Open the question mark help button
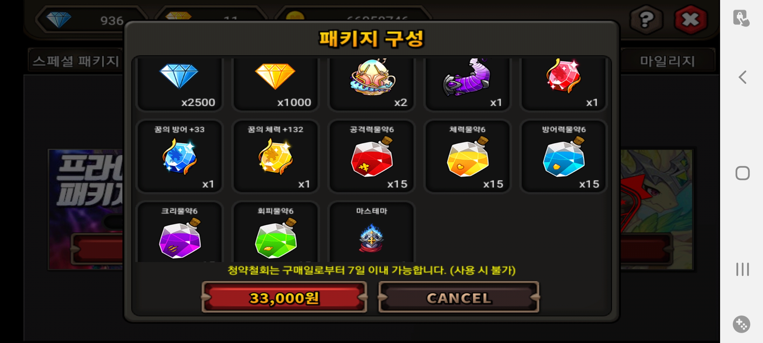763x343 pixels. click(x=646, y=20)
